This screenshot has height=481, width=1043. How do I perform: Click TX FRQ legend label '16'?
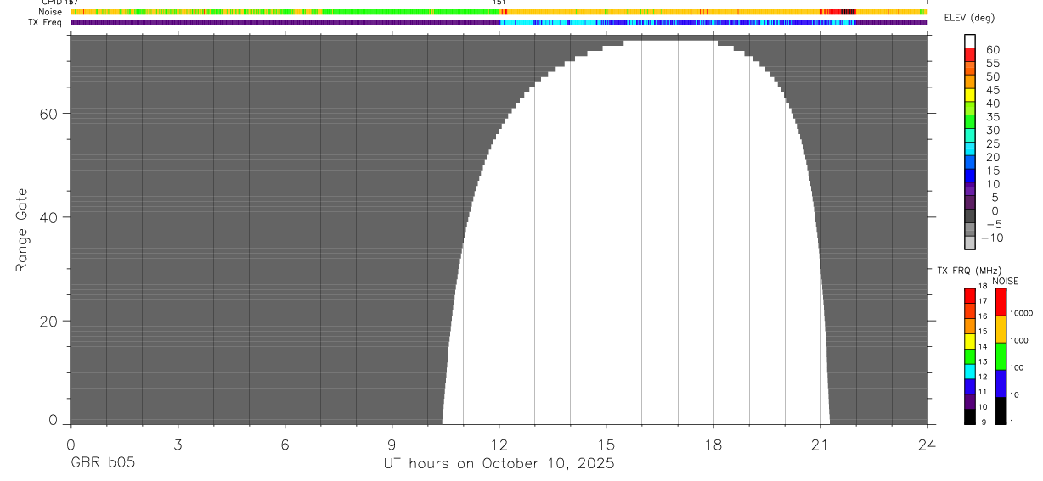point(983,316)
